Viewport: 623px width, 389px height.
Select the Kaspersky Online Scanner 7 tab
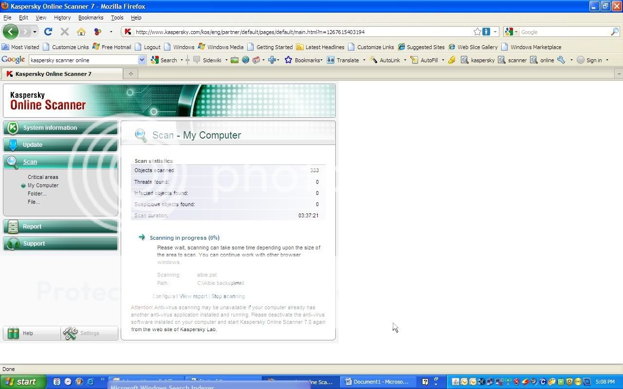tap(62, 74)
